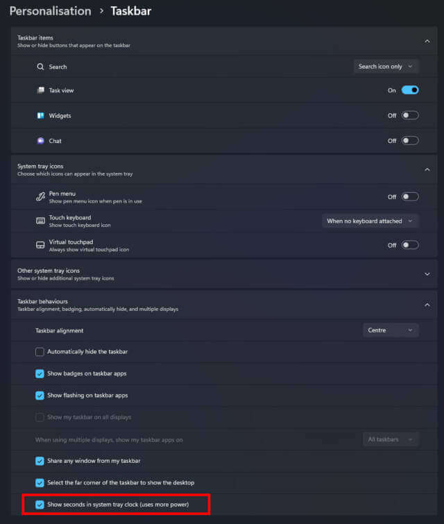
Task: Click the Virtual touchpad icon
Action: (40, 245)
